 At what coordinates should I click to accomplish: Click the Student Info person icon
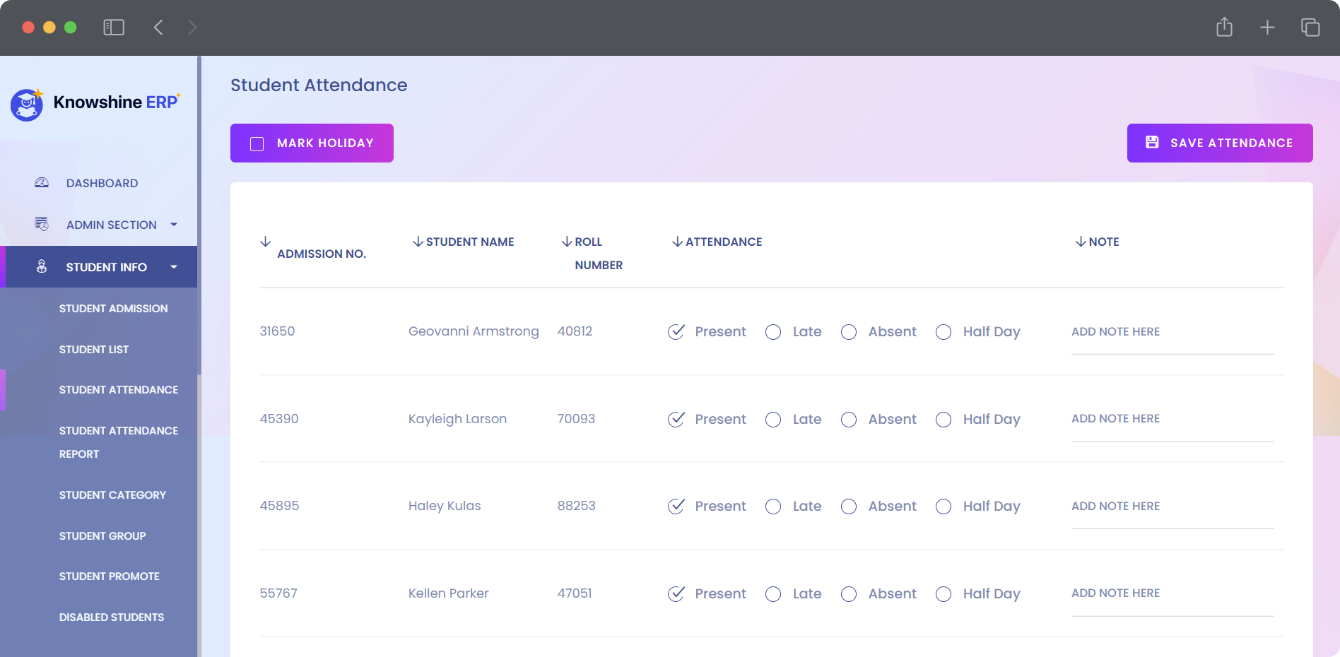(x=42, y=266)
